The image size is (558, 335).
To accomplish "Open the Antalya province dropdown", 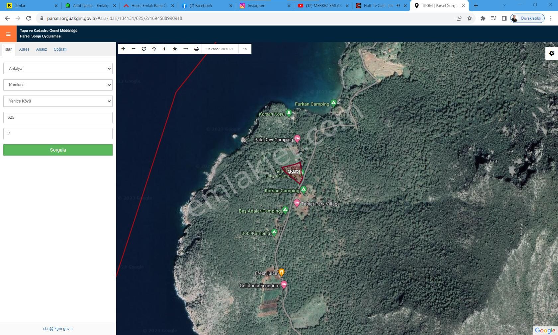I will (58, 69).
